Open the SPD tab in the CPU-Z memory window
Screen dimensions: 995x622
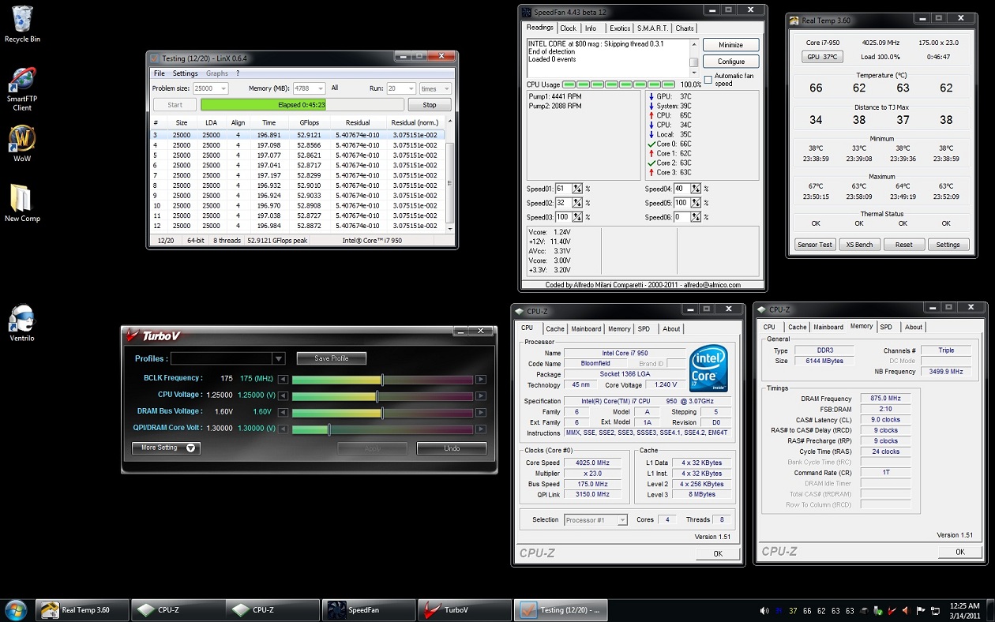(x=886, y=327)
